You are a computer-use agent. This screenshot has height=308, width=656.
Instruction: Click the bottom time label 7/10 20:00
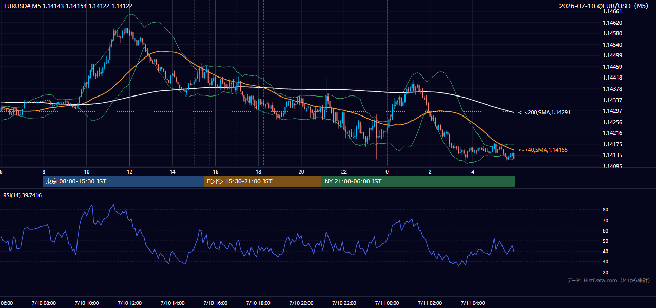click(x=301, y=303)
